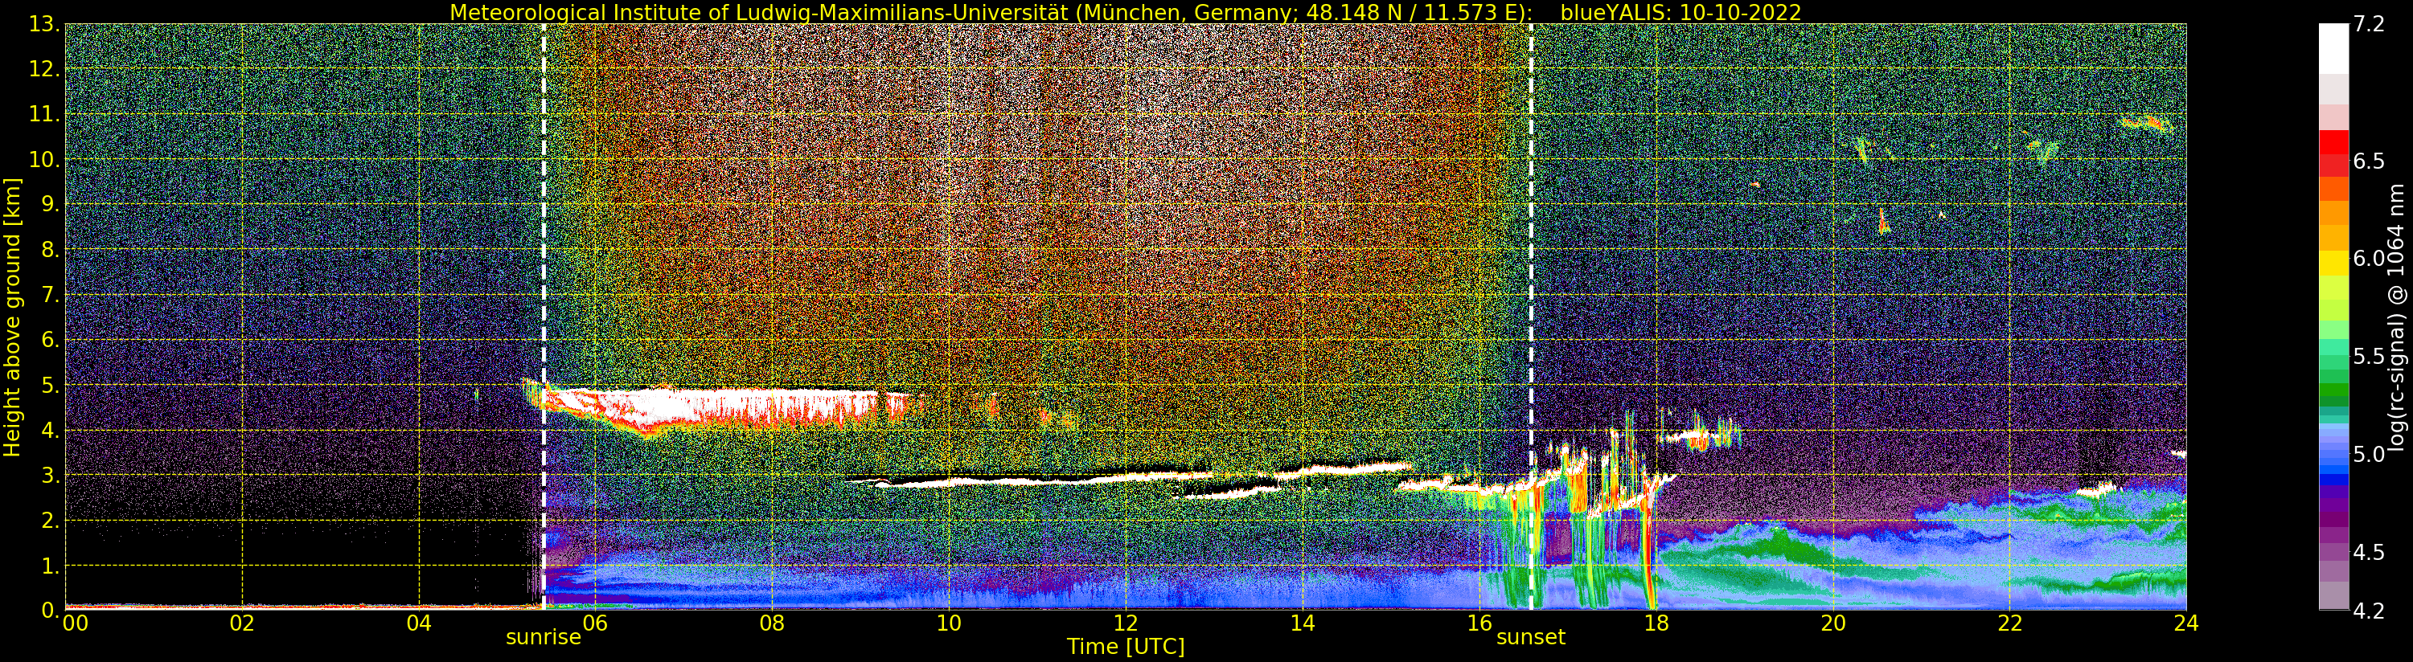
Task: Click the height axis tick label 7.
Action: 51,295
